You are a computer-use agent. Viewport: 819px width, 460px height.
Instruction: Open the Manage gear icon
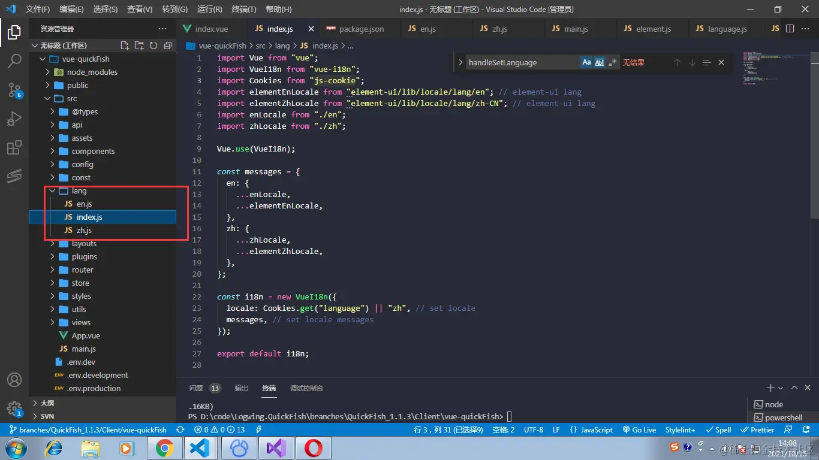14,408
